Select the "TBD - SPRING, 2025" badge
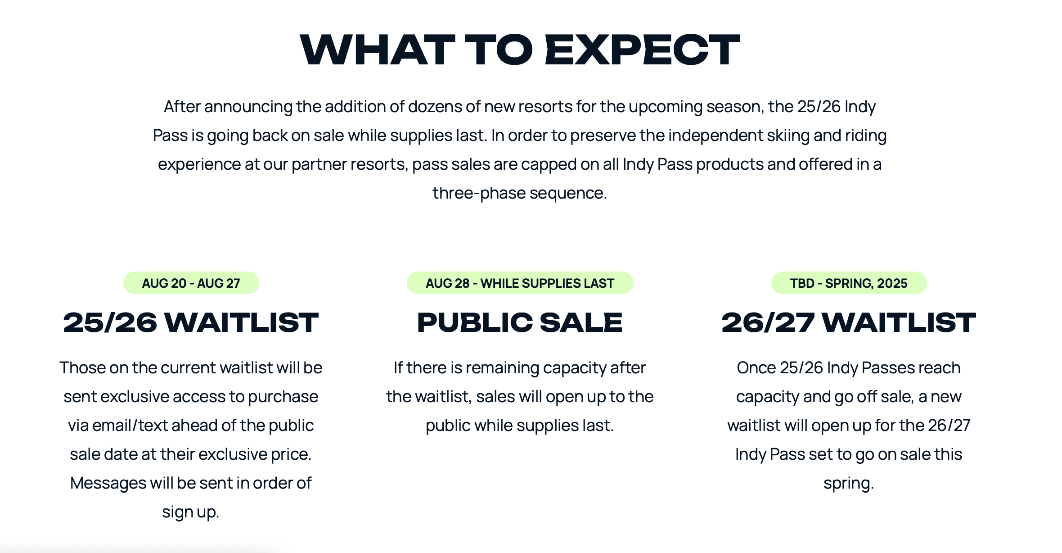 click(x=849, y=283)
